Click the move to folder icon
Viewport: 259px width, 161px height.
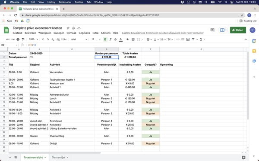point(73,28)
